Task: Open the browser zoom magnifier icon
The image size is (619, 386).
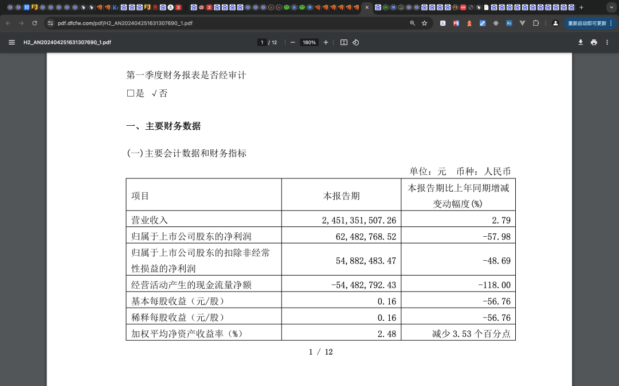Action: click(413, 23)
